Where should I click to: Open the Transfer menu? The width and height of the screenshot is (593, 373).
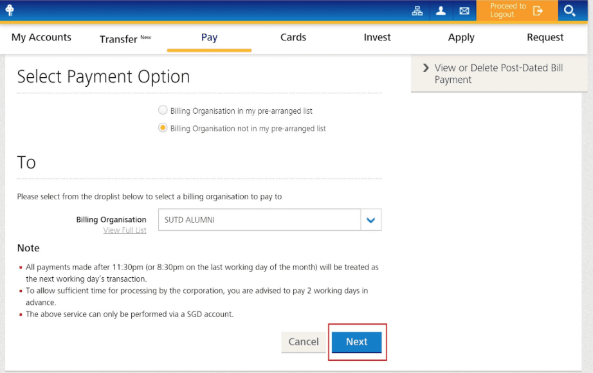coord(125,39)
